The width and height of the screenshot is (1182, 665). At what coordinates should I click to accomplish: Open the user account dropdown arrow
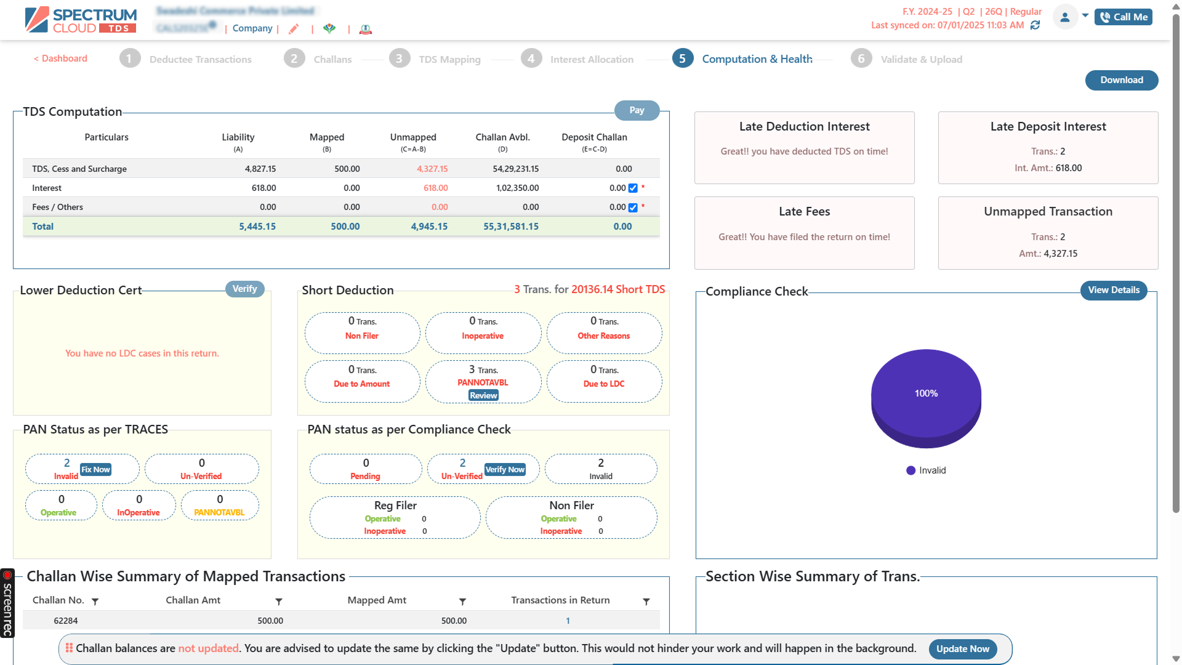pos(1084,17)
